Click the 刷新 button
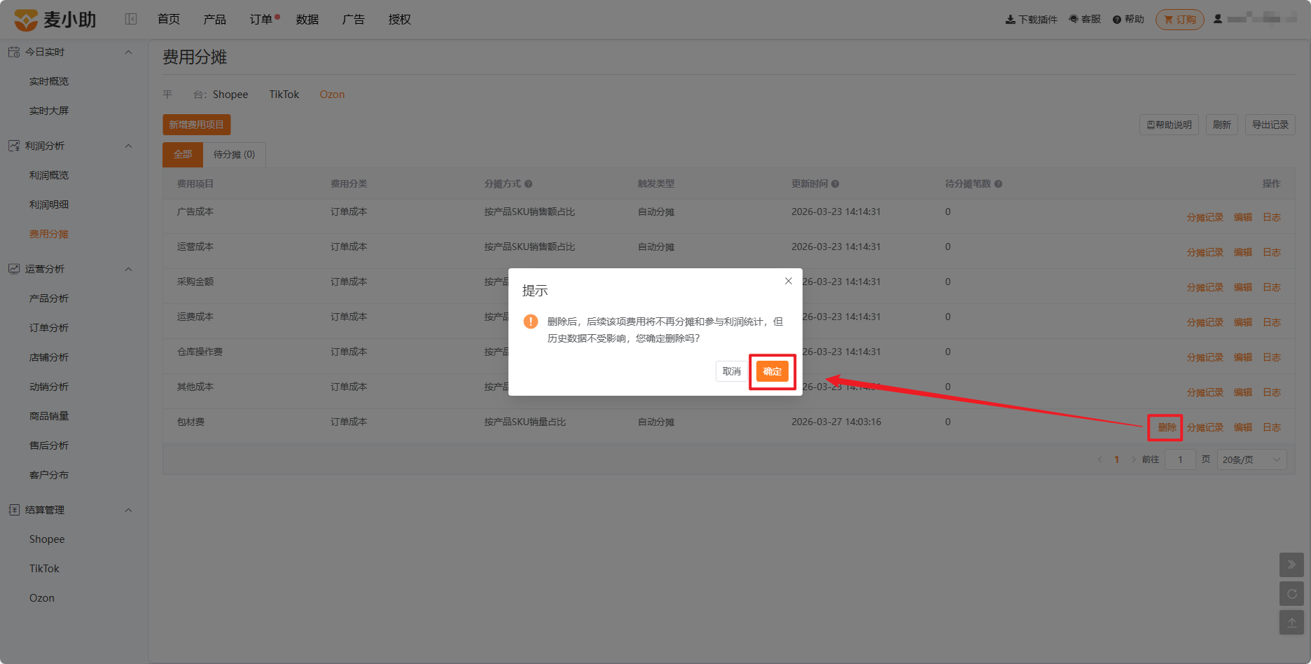The height and width of the screenshot is (664, 1311). click(1222, 125)
